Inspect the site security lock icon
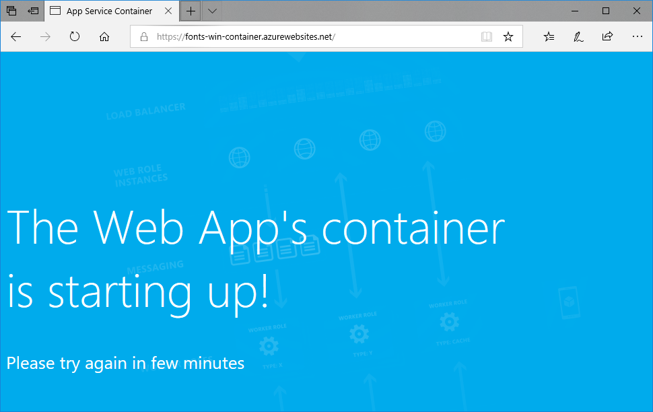The image size is (653, 412). click(x=143, y=37)
